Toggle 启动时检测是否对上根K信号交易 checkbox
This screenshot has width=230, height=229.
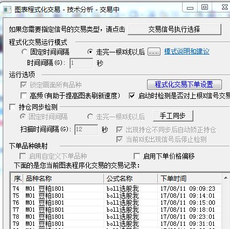[132, 96]
